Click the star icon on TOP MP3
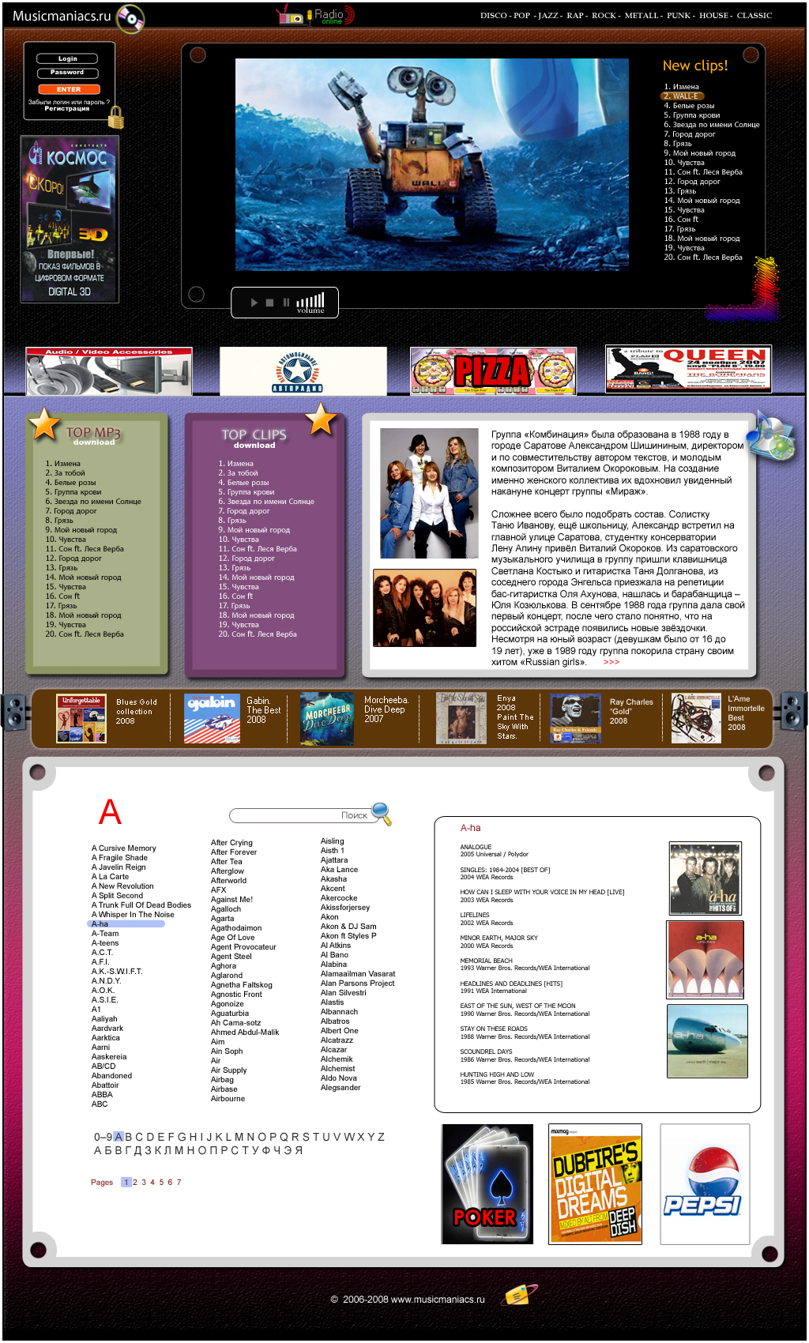Viewport: 809px width, 1343px height. 44,423
